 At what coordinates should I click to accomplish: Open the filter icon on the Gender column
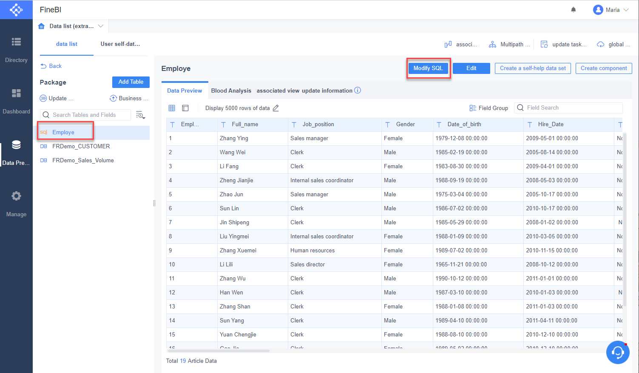(x=387, y=124)
